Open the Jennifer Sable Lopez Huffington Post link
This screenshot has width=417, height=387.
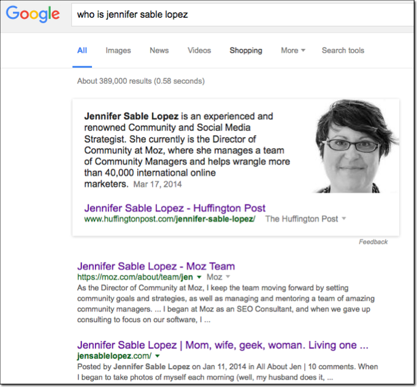[175, 208]
